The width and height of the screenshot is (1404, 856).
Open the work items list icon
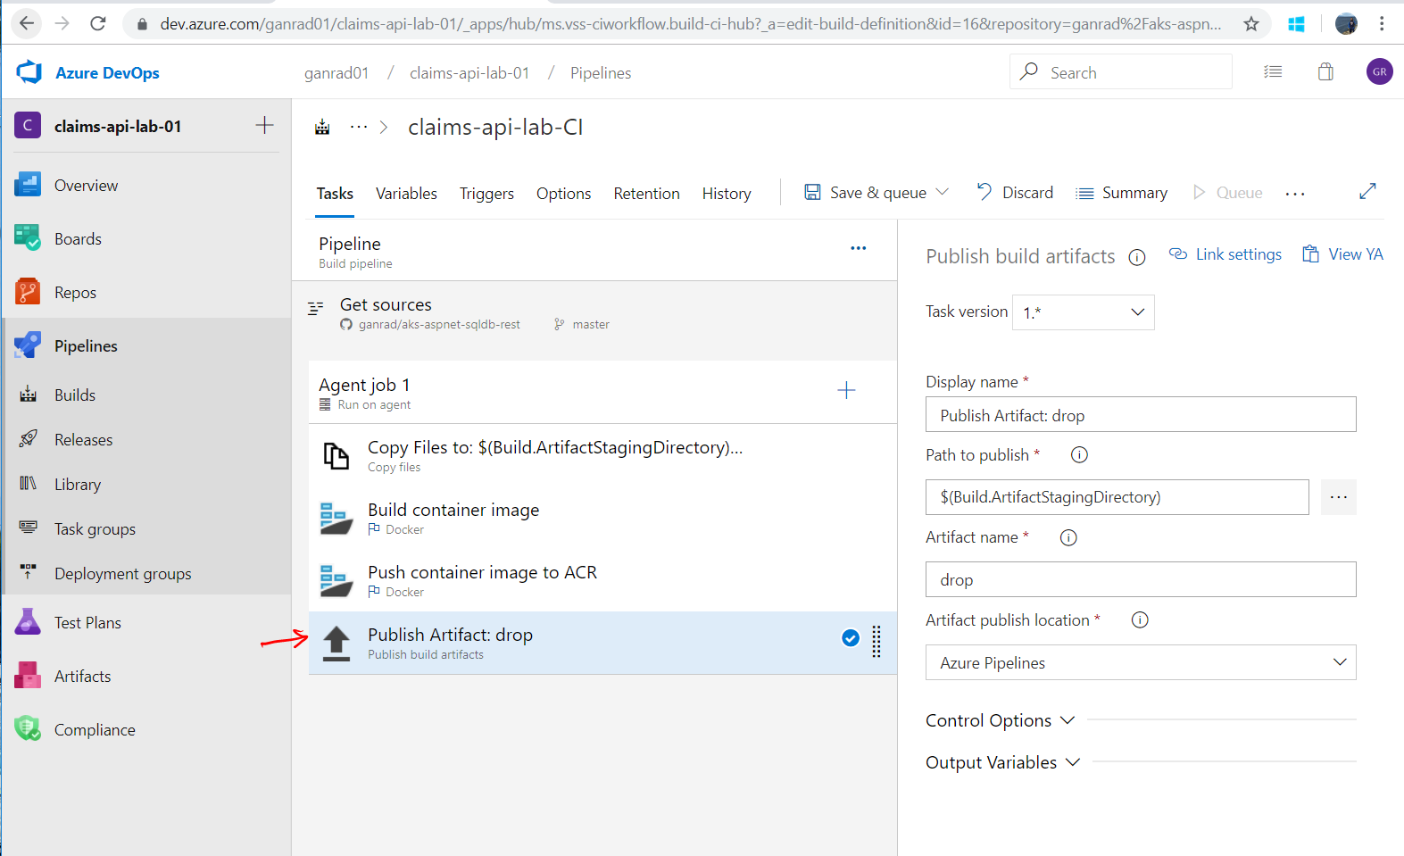(x=1273, y=72)
